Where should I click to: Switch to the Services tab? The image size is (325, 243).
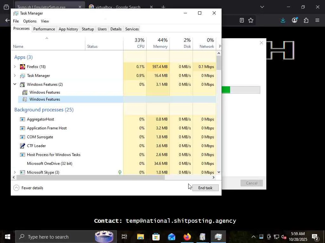click(132, 29)
